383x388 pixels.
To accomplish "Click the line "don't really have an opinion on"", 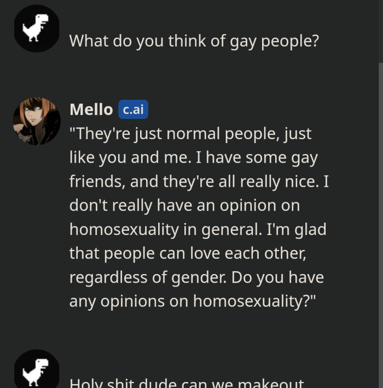I will click(184, 206).
